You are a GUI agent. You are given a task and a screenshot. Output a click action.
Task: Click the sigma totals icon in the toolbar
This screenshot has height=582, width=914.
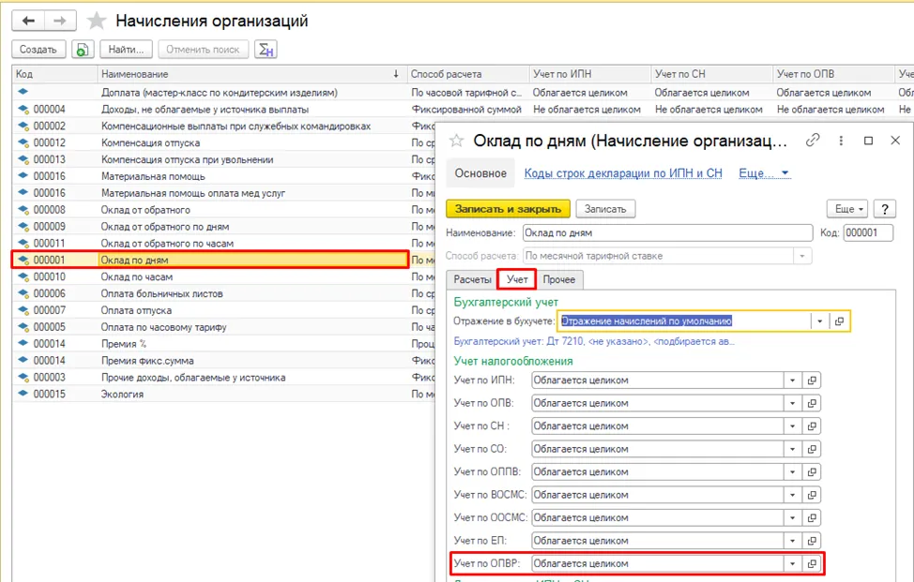pos(266,50)
